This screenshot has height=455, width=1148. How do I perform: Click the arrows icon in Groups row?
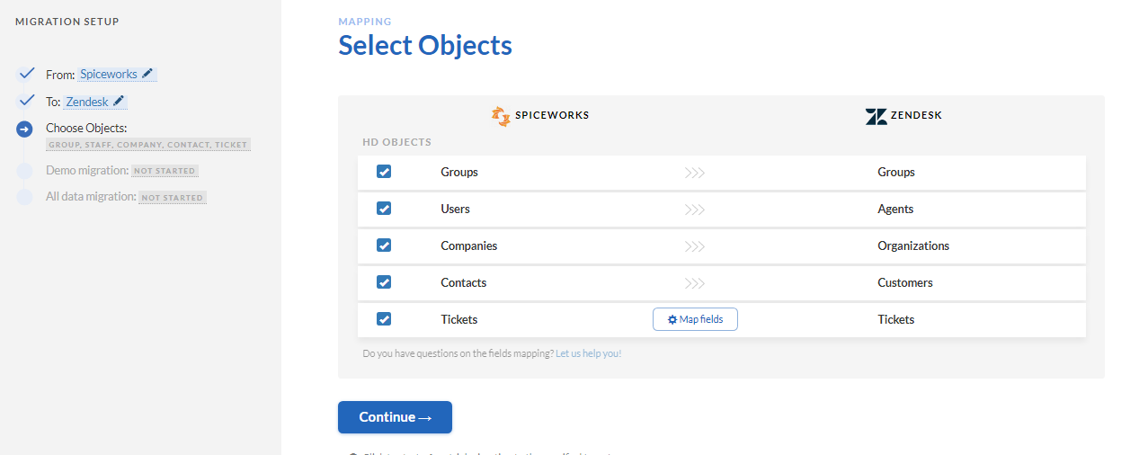tap(694, 173)
